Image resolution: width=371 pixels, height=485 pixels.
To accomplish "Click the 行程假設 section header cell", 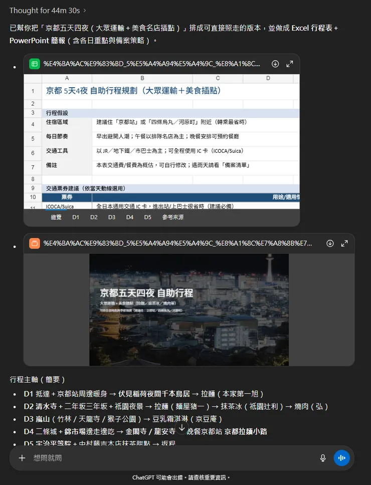I will 171,113.
